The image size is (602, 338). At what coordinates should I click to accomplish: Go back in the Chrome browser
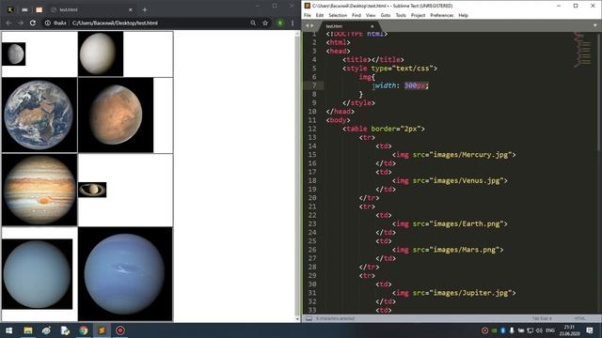point(8,23)
